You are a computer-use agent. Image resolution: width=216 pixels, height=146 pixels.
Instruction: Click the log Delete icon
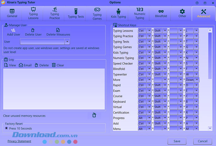(36, 65)
